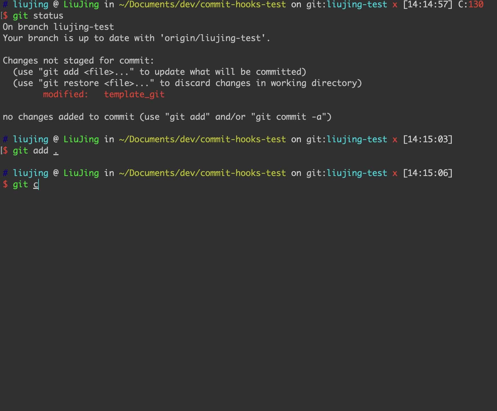Image resolution: width=497 pixels, height=411 pixels.
Task: Select the line 'Changes not staged for commit:'
Action: [x=77, y=60]
